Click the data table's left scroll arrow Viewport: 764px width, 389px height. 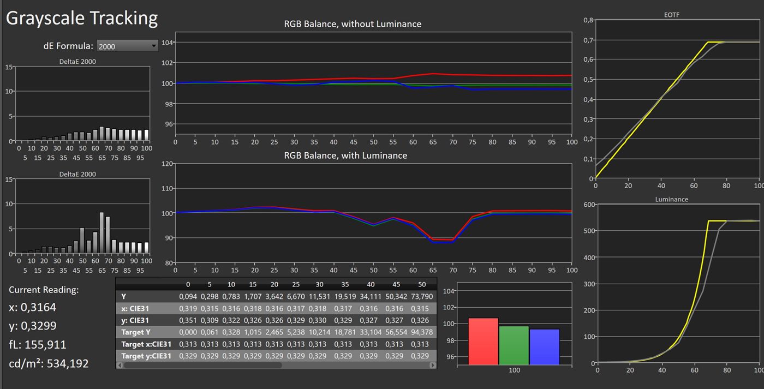click(x=120, y=365)
